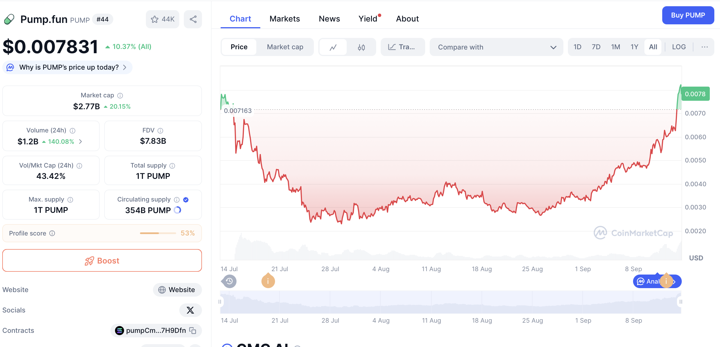The image size is (720, 347).
Task: Open Vol/Mkt Cap (24h) info icon
Action: (79, 166)
